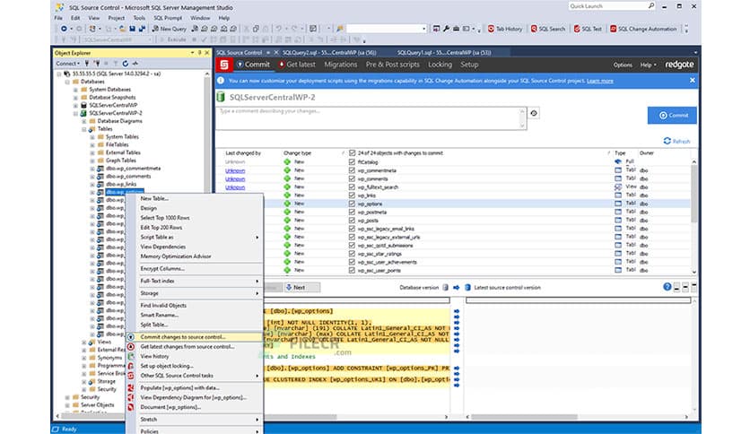The width and height of the screenshot is (750, 434).
Task: Click the Refresh link
Action: tap(676, 141)
